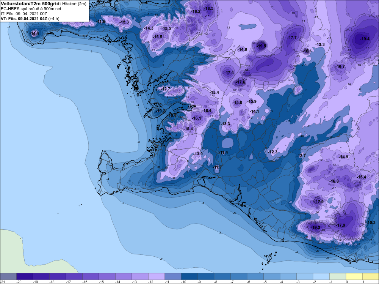The height and width of the screenshot is (284, 379).
Task: Select the -11.7 temperature value
Action: pos(217,167)
